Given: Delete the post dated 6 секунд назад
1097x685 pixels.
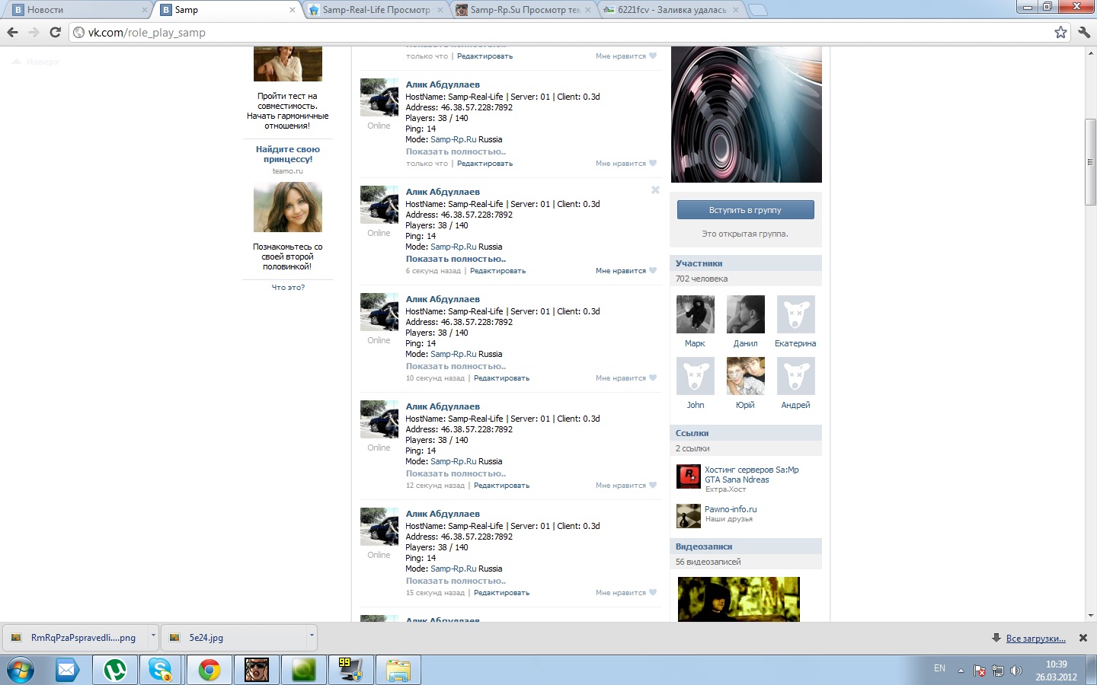Looking at the screenshot, I should click(x=655, y=190).
